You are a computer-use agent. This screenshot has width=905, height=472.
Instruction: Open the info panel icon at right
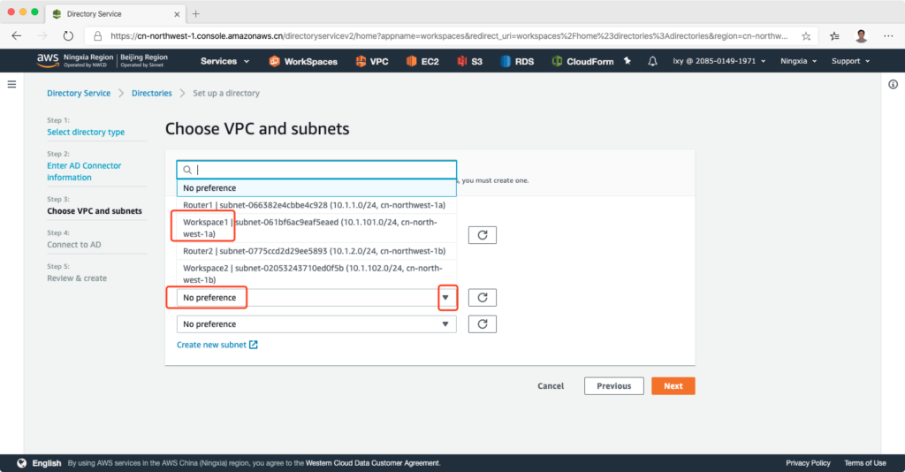coord(893,84)
